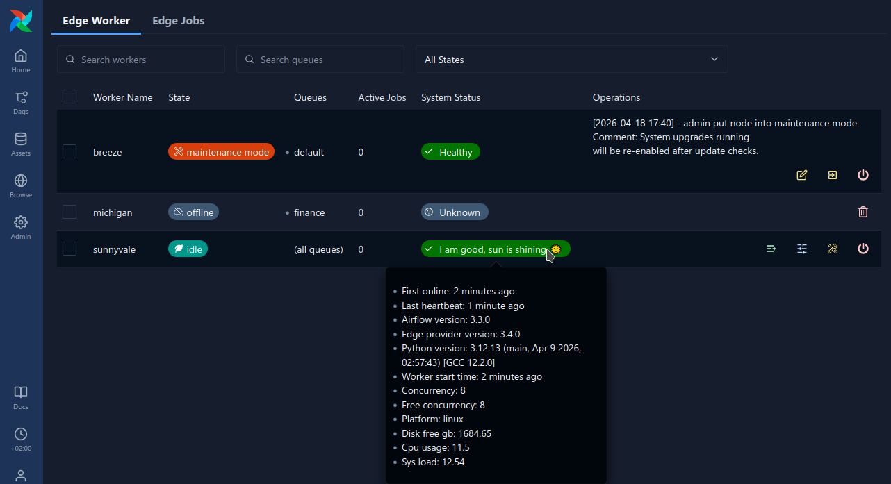Select the header select-all checkbox
Viewport: 891px width, 484px height.
click(70, 97)
